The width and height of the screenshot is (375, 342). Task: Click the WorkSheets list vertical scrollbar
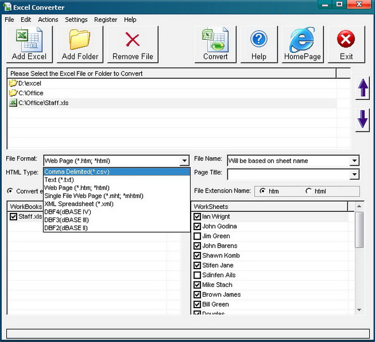pyautogui.click(x=359, y=229)
